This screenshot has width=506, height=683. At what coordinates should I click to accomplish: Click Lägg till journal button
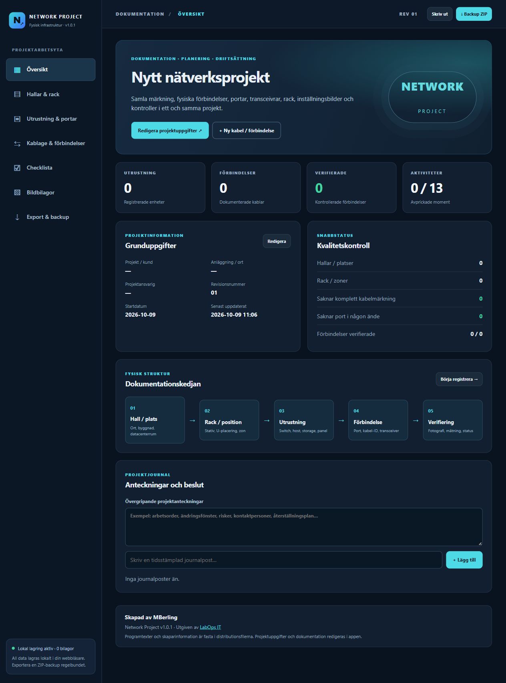[464, 560]
